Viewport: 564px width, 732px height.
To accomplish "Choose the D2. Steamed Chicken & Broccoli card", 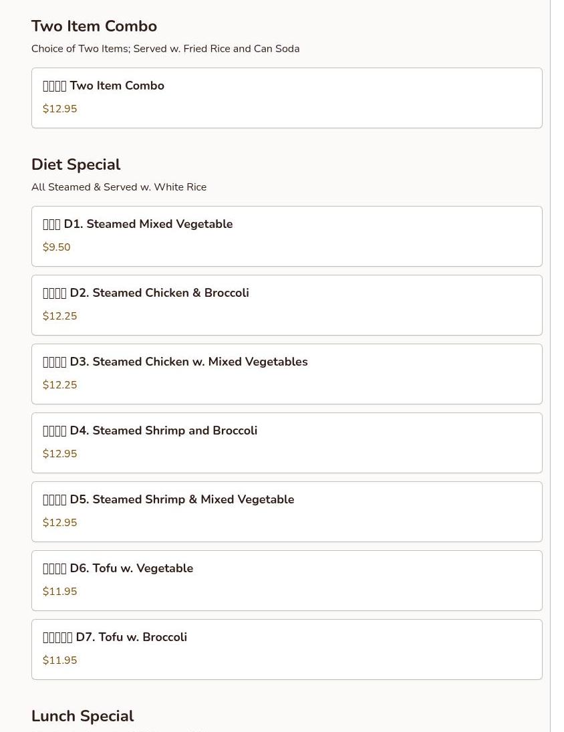I will 287,305.
